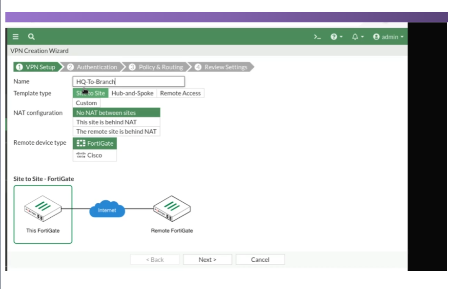This screenshot has width=450, height=289.
Task: Choose This site is behind NAT
Action: (116, 122)
